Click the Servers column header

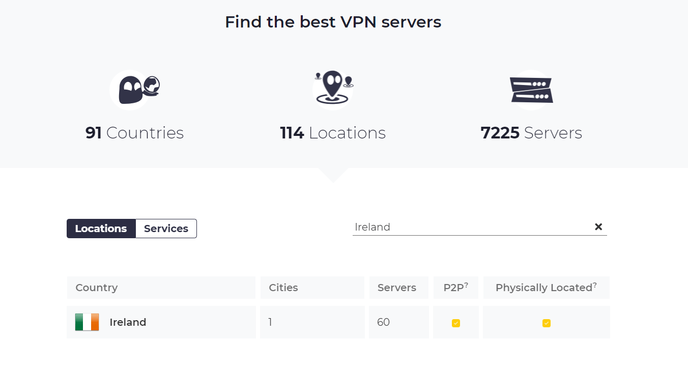point(397,288)
